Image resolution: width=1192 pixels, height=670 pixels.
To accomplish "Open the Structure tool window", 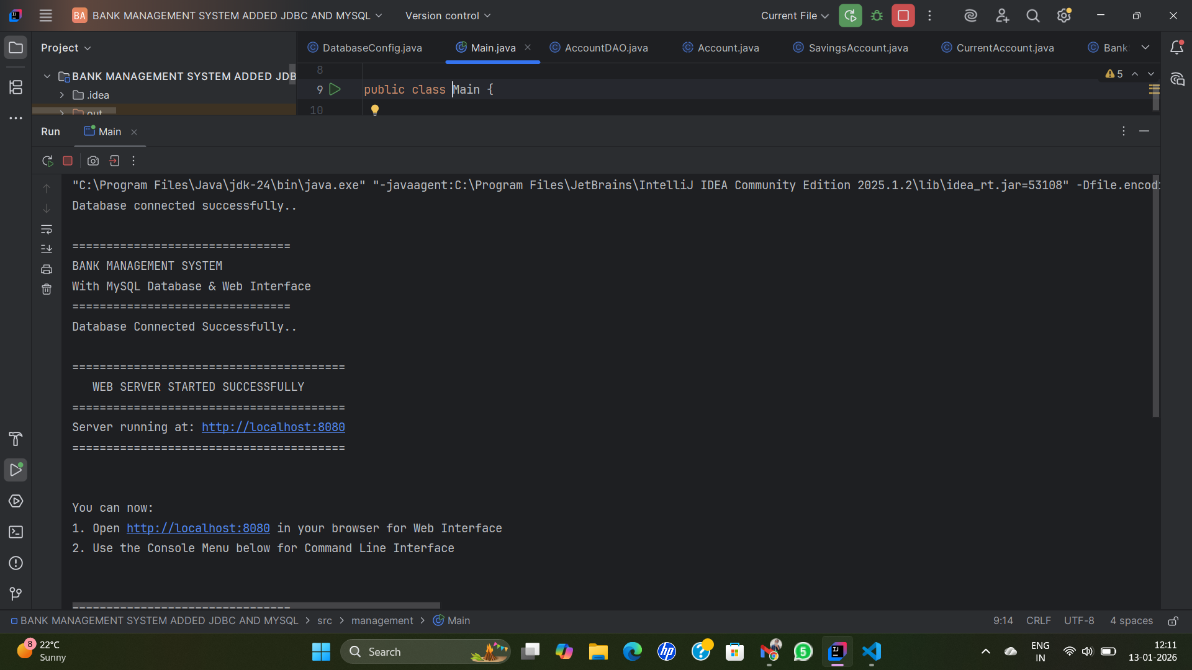I will (16, 87).
